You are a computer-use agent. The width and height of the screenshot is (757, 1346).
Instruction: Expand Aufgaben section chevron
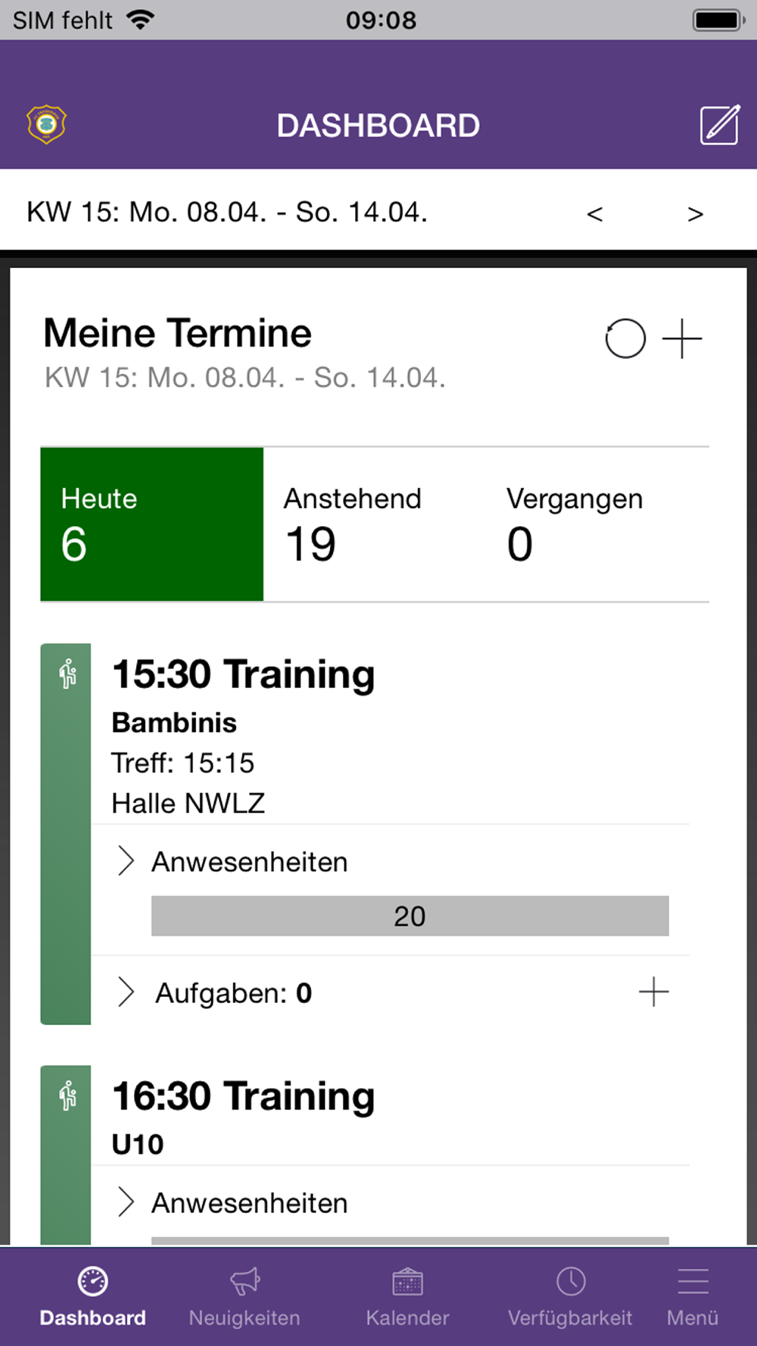click(x=126, y=992)
